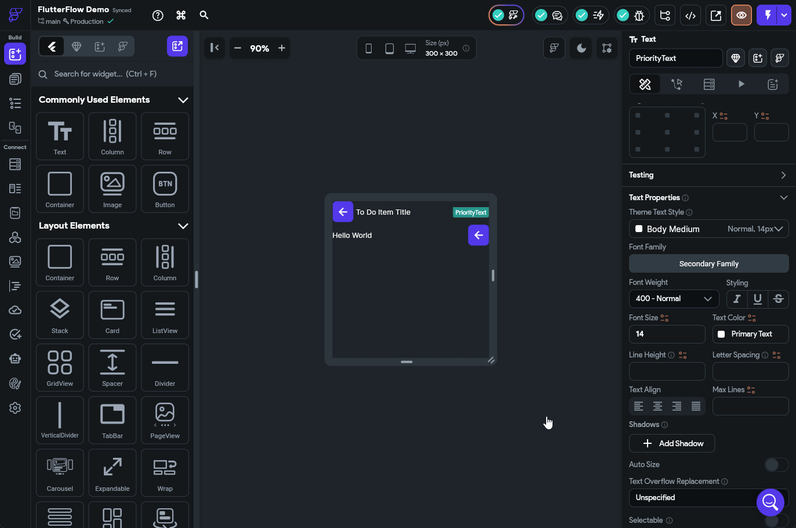Toggle Auto Size switch
Image resolution: width=796 pixels, height=528 pixels.
pos(776,464)
